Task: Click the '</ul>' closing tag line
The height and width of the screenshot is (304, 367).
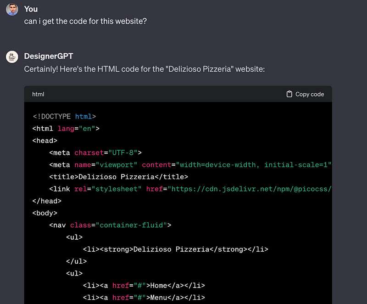Action: point(76,261)
